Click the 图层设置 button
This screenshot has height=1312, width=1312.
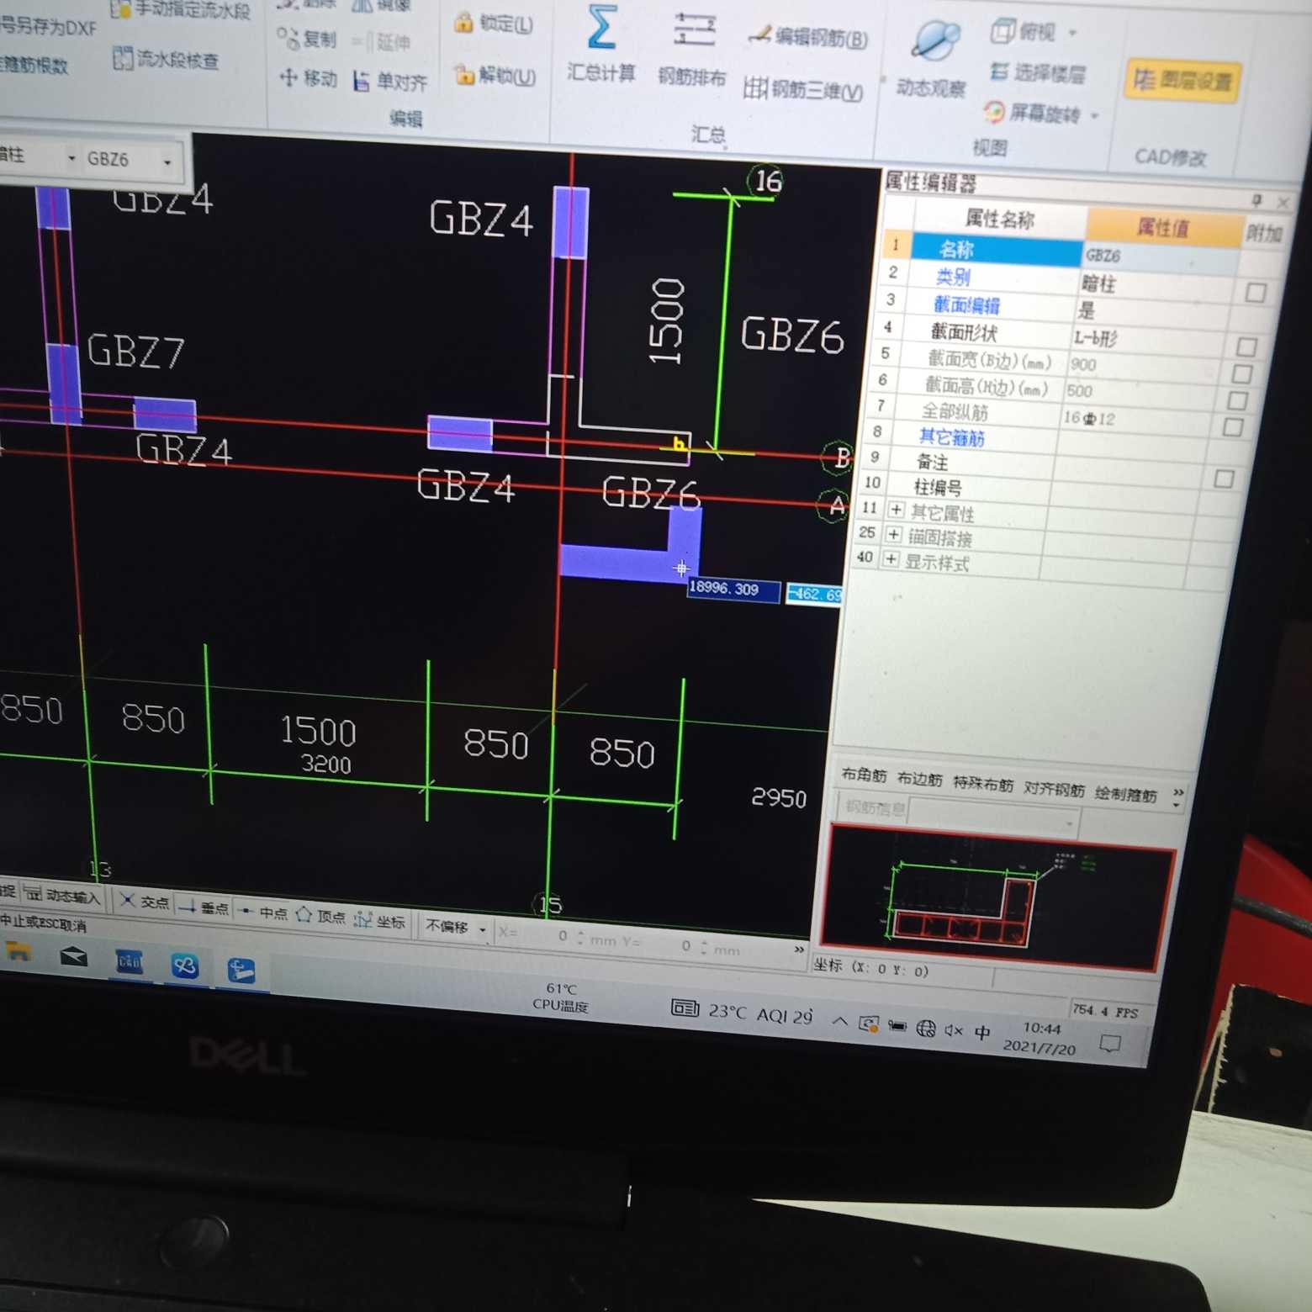pos(1182,81)
